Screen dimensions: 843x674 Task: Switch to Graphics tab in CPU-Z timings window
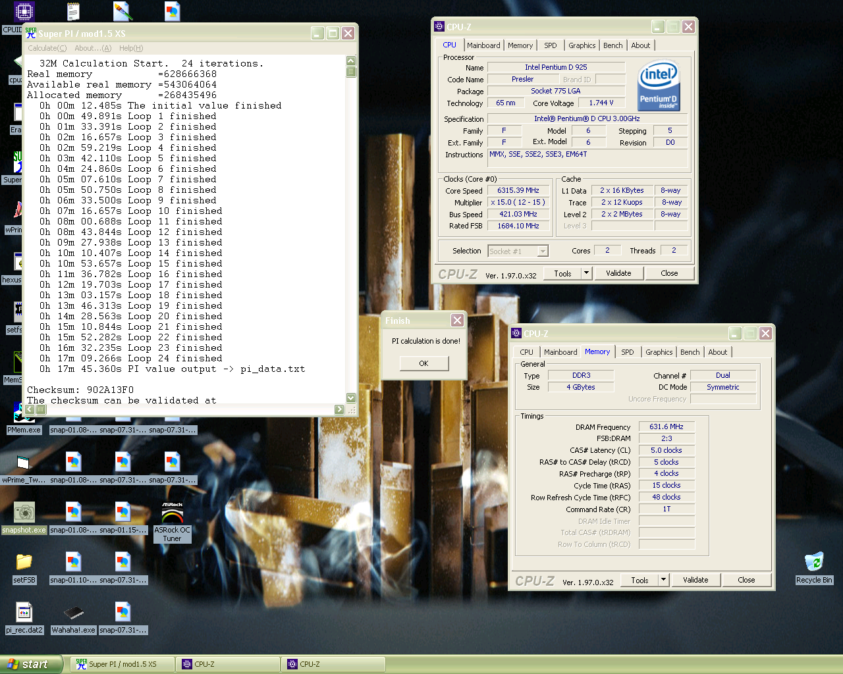pyautogui.click(x=659, y=352)
